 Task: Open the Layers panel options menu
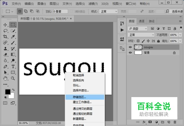coord(180,21)
